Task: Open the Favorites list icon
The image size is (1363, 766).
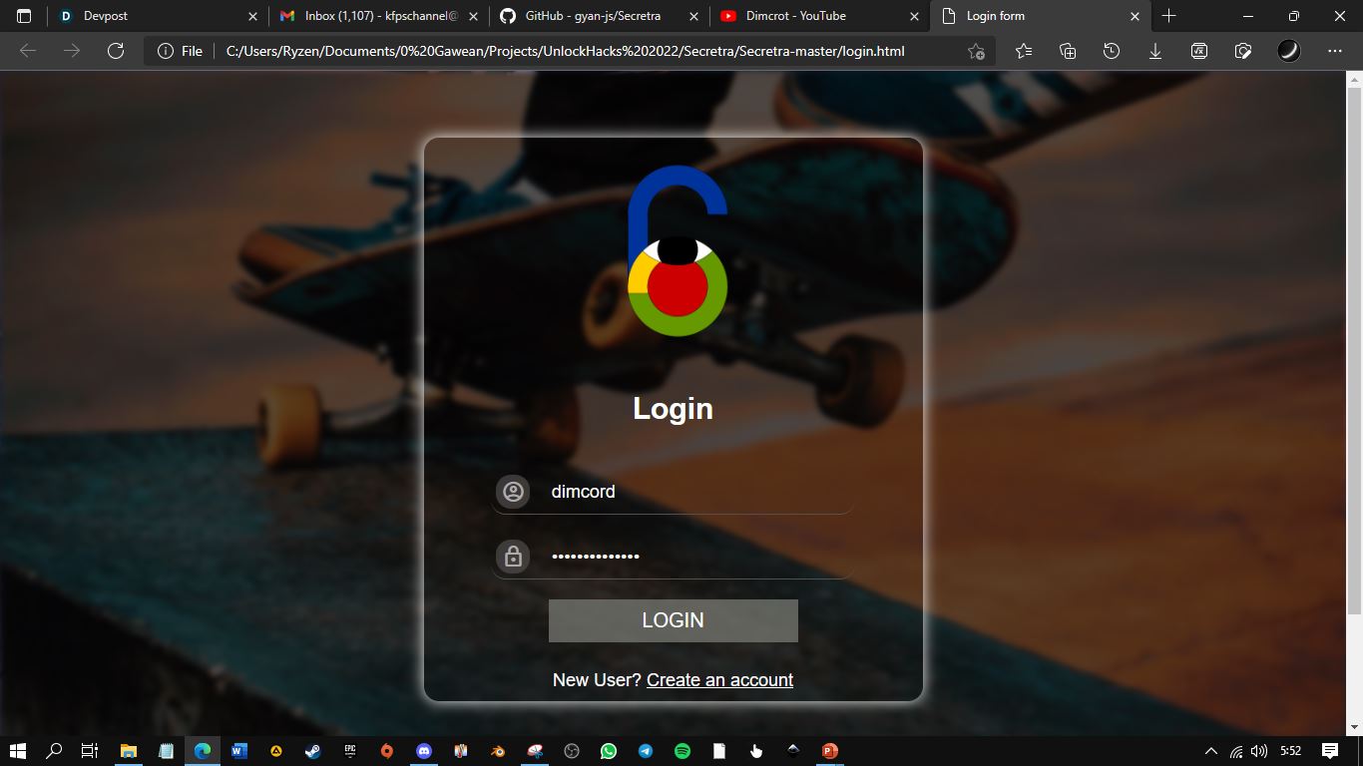Action: tap(1024, 51)
